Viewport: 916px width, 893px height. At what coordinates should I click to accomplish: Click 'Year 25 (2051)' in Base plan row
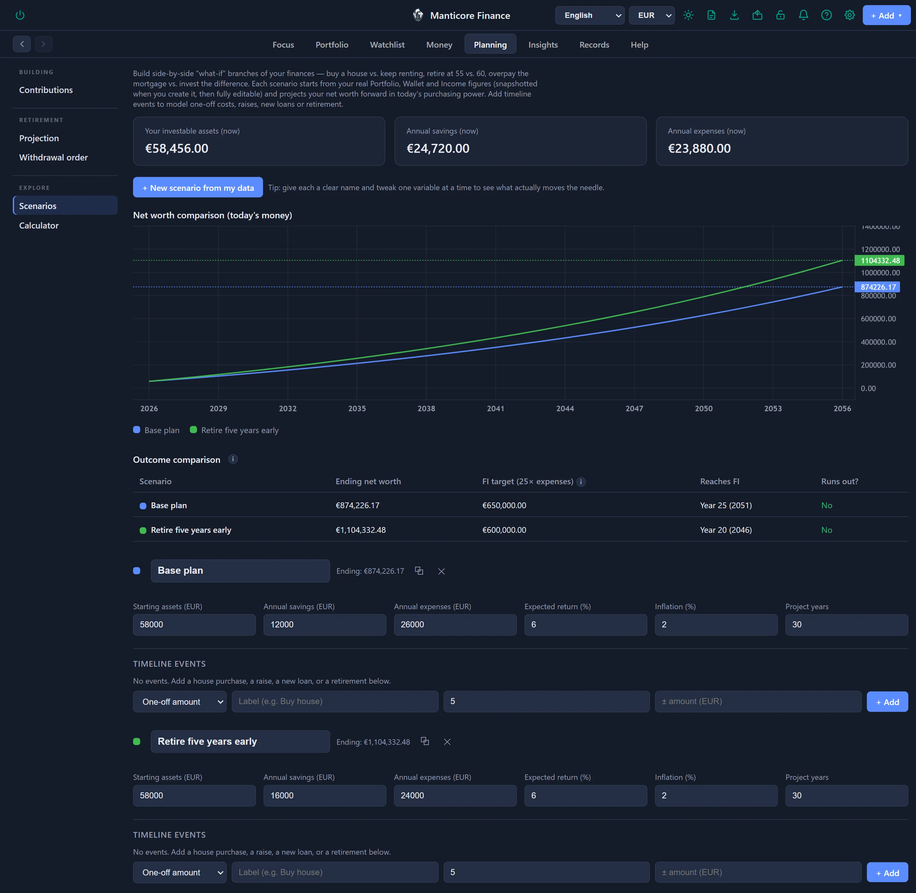click(x=725, y=505)
